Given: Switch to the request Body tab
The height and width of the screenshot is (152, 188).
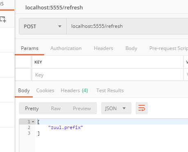Looking at the screenshot, I should [x=131, y=48].
